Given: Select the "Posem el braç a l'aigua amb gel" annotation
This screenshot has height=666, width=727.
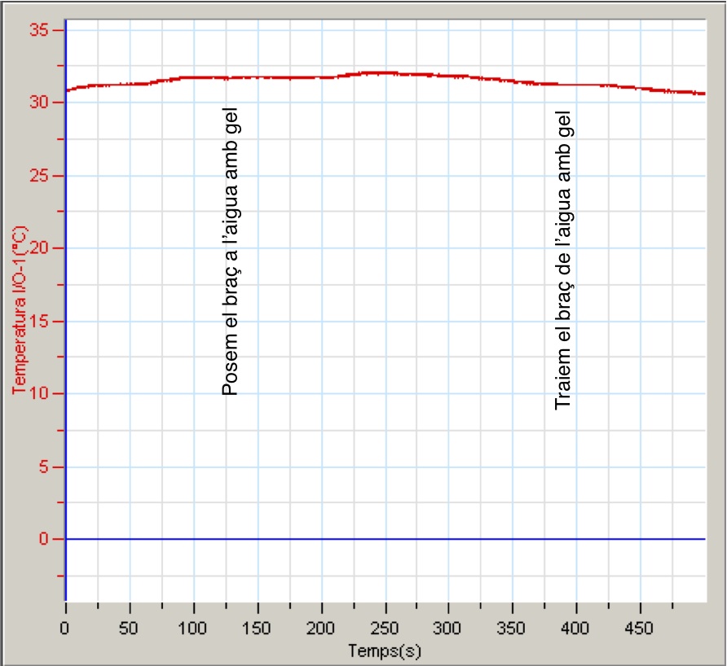Looking at the screenshot, I should click(x=231, y=252).
